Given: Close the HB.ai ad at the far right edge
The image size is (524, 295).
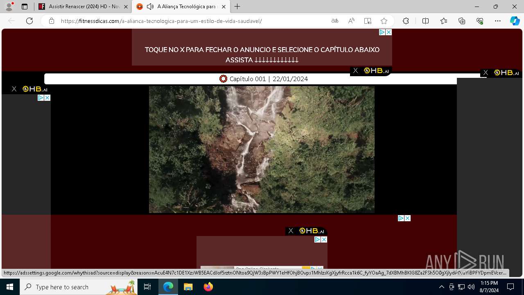Looking at the screenshot, I should point(486,73).
